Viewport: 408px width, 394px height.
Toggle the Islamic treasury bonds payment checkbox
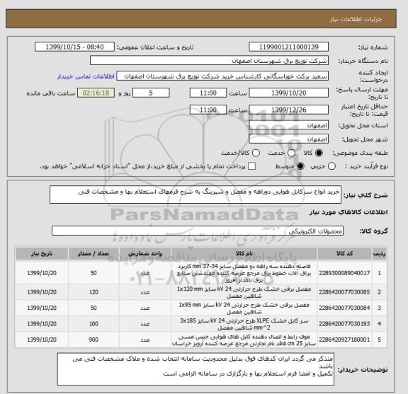(x=251, y=166)
